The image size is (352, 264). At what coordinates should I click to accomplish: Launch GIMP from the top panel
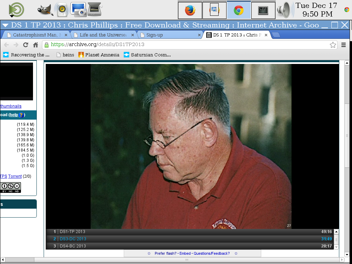(x=46, y=10)
